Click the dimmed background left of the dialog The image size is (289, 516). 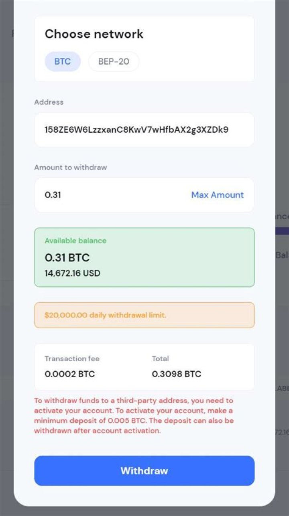[x=6, y=257]
